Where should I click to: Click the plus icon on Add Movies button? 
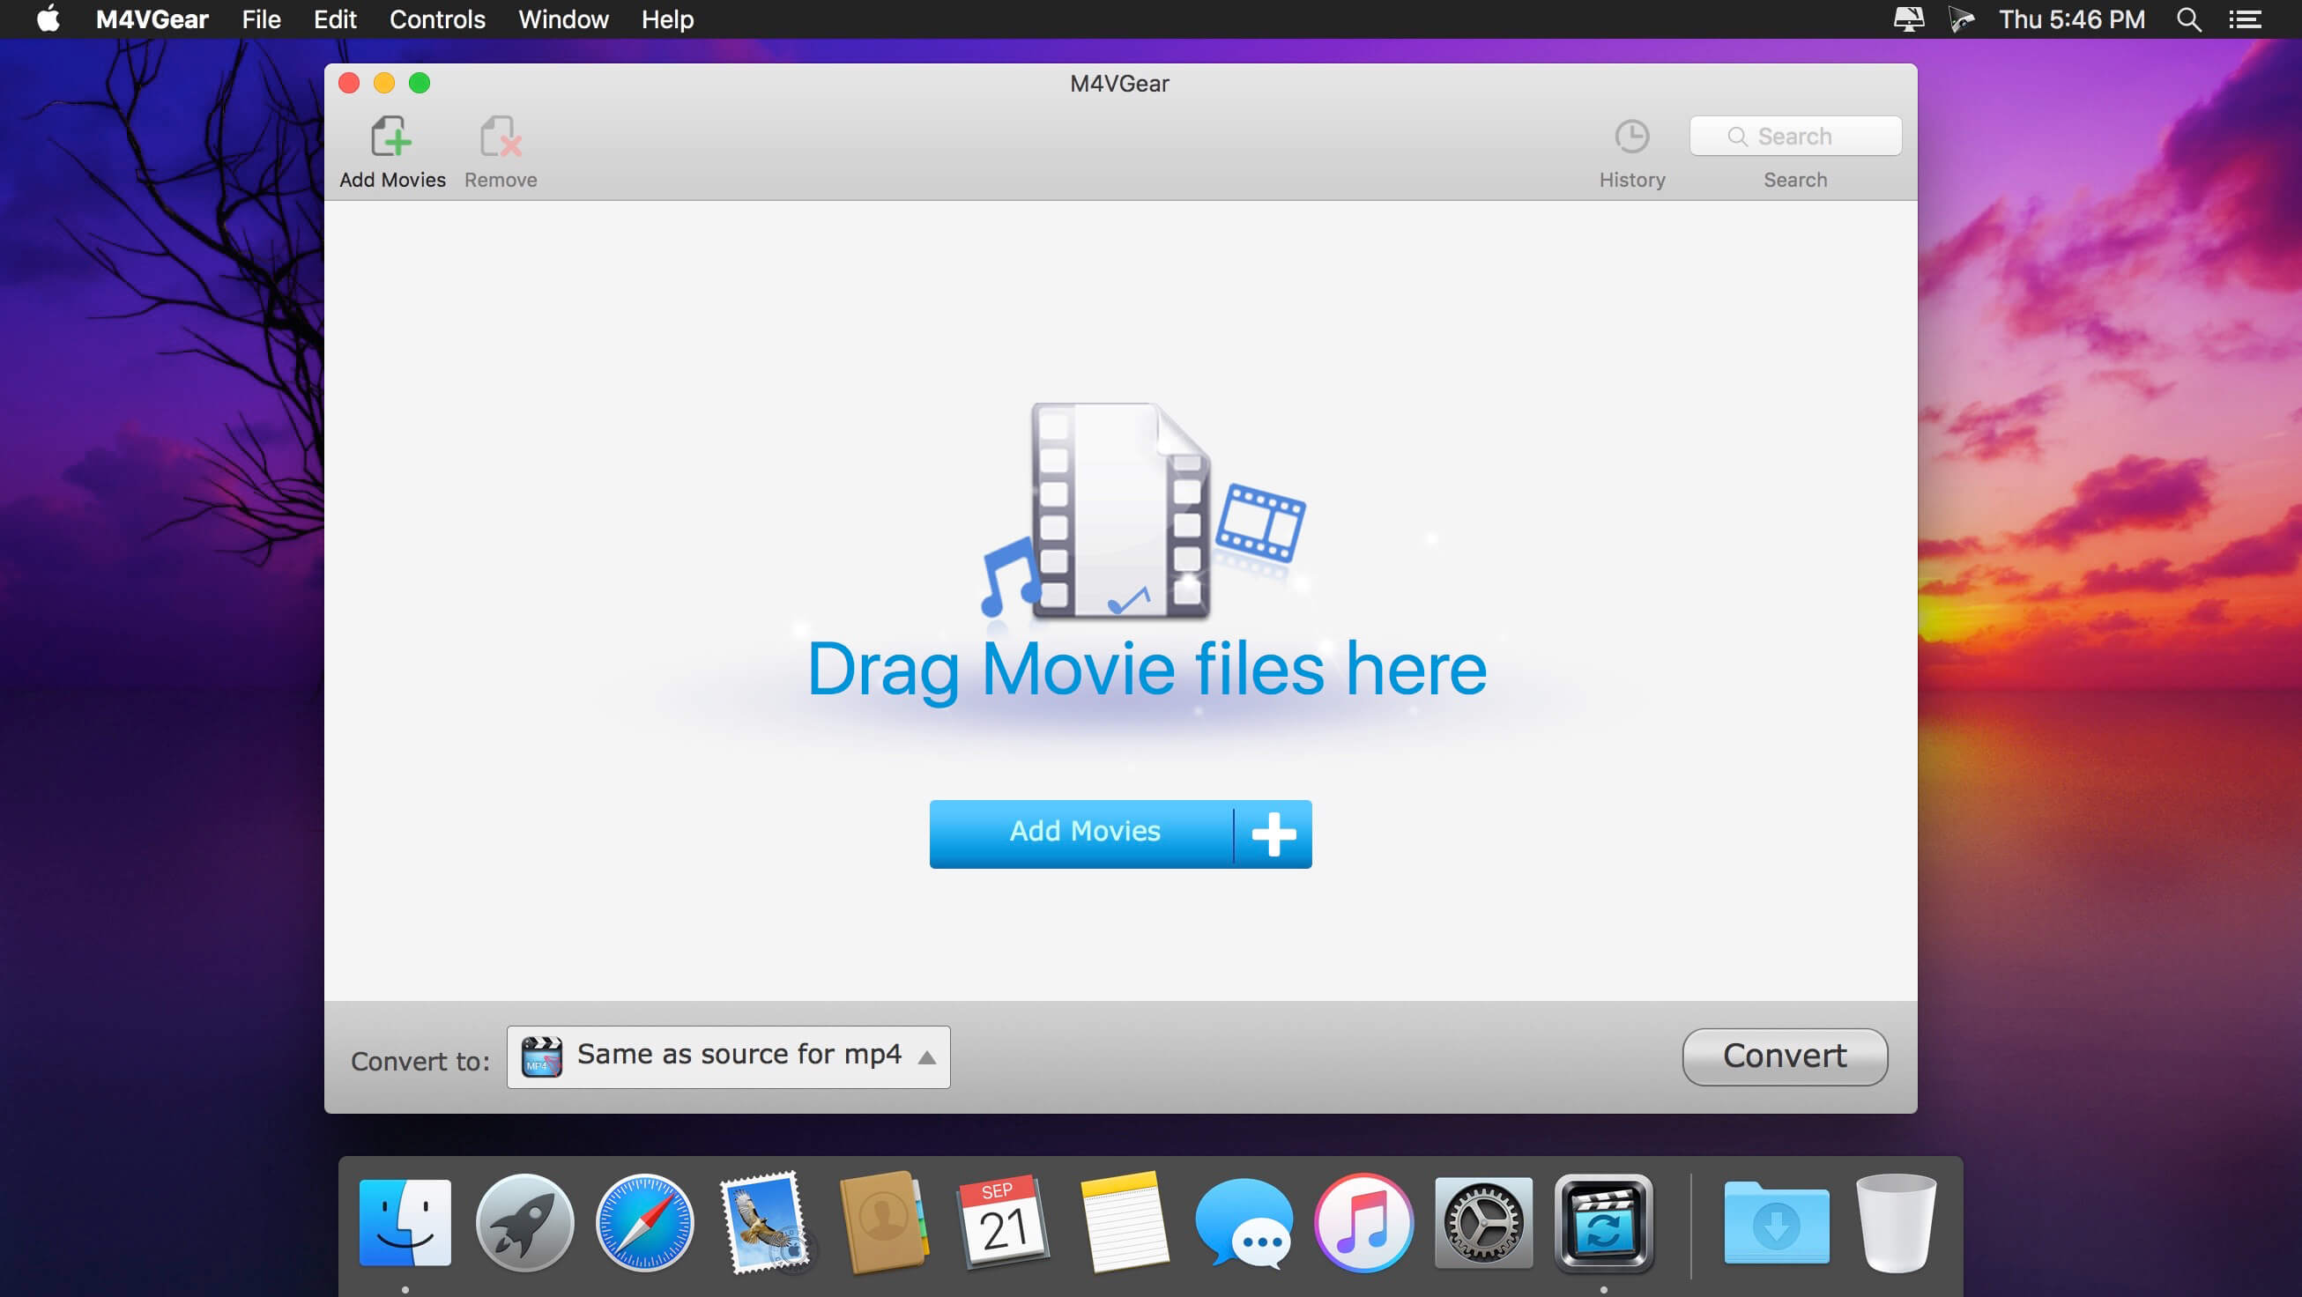(1274, 834)
